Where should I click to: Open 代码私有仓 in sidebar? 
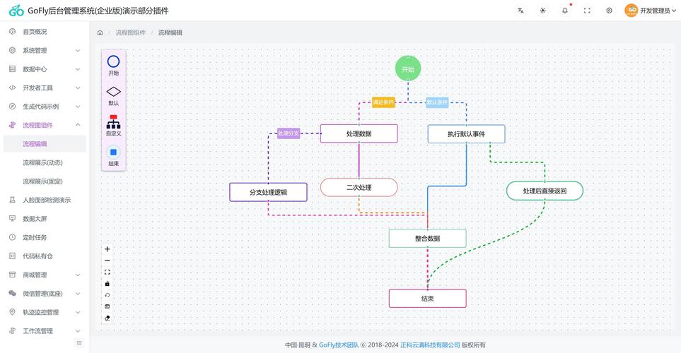pos(45,256)
